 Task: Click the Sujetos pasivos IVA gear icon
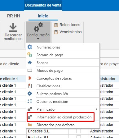(30, 94)
